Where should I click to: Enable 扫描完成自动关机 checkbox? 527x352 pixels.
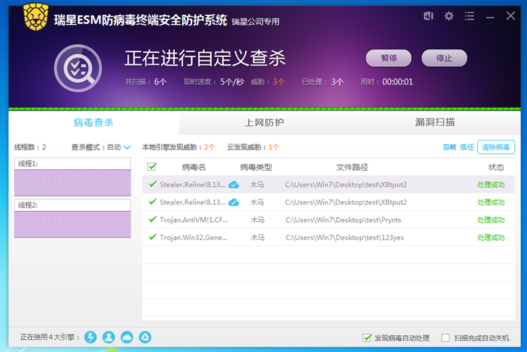pos(446,337)
